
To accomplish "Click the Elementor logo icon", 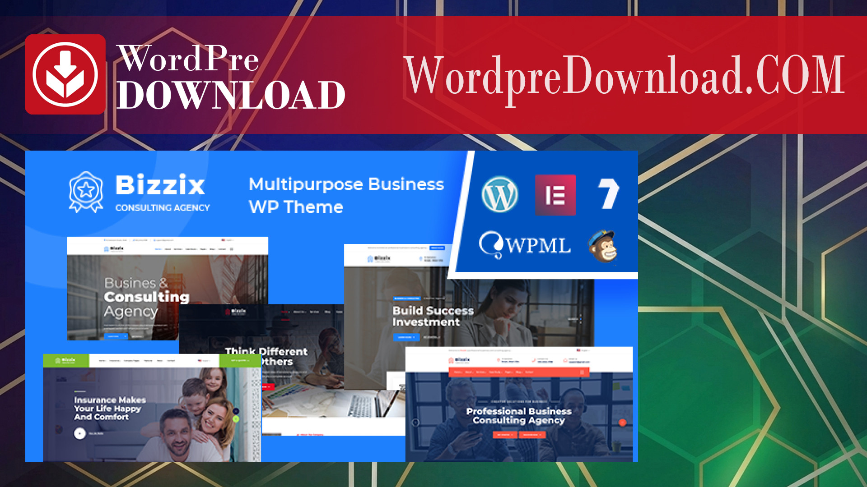I will [555, 195].
